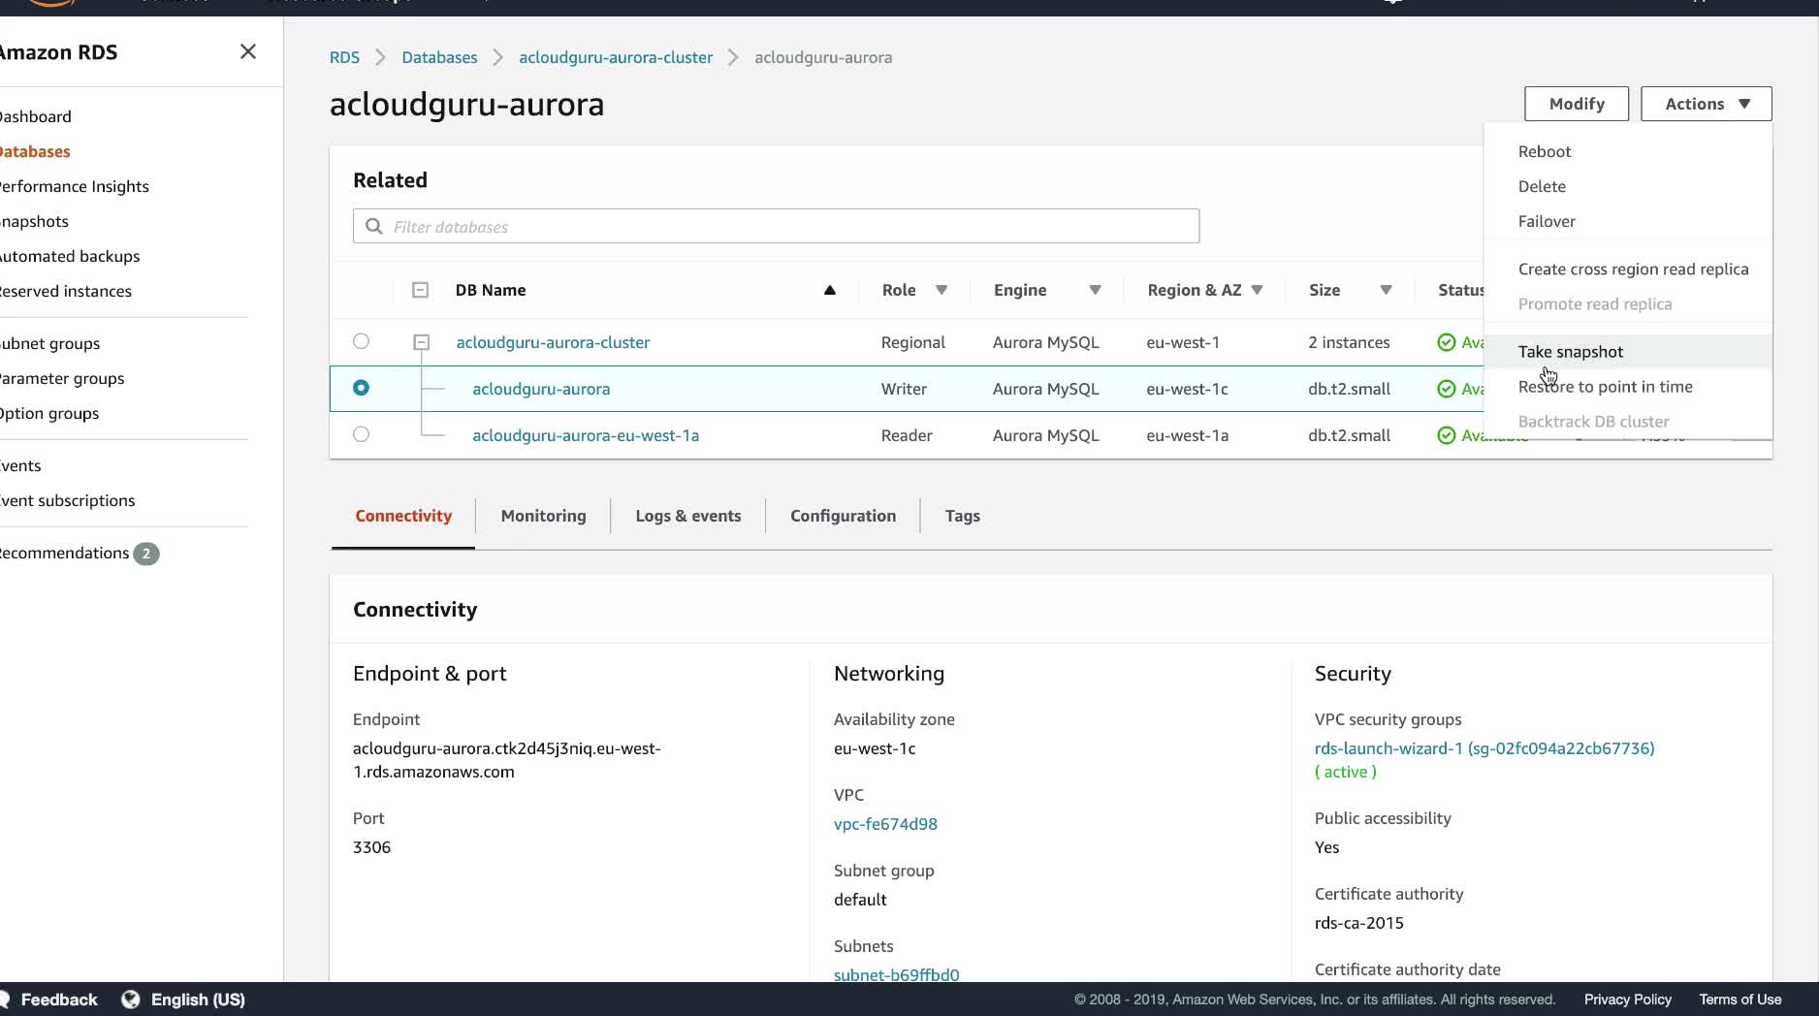Click the globe language icon
The height and width of the screenshot is (1016, 1819).
pos(131,1000)
